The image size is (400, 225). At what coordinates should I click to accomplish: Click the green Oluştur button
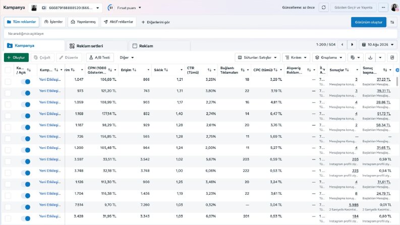[16, 58]
